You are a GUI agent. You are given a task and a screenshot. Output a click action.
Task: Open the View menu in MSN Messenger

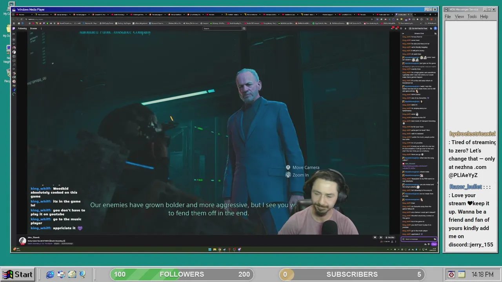pos(459,16)
